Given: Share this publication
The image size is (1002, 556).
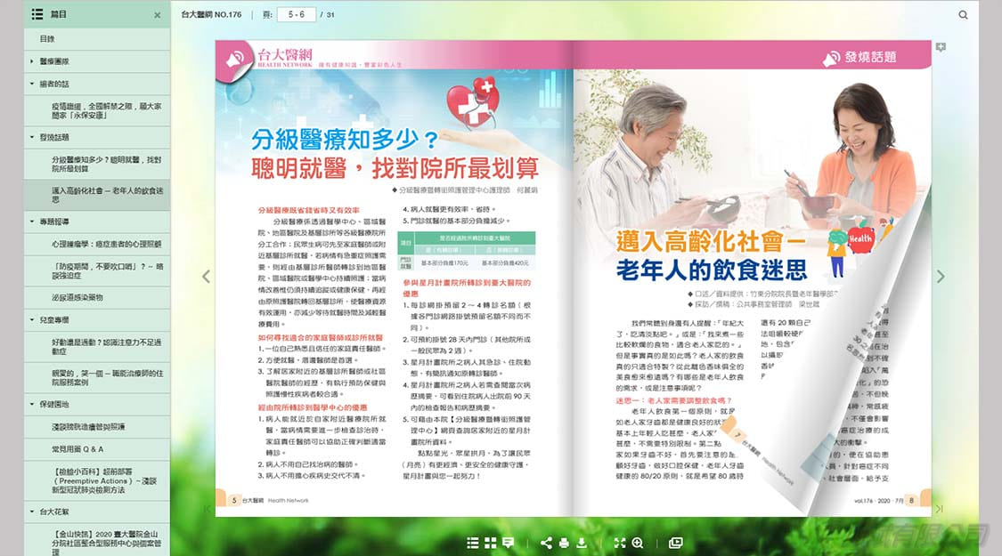Looking at the screenshot, I should click(546, 543).
